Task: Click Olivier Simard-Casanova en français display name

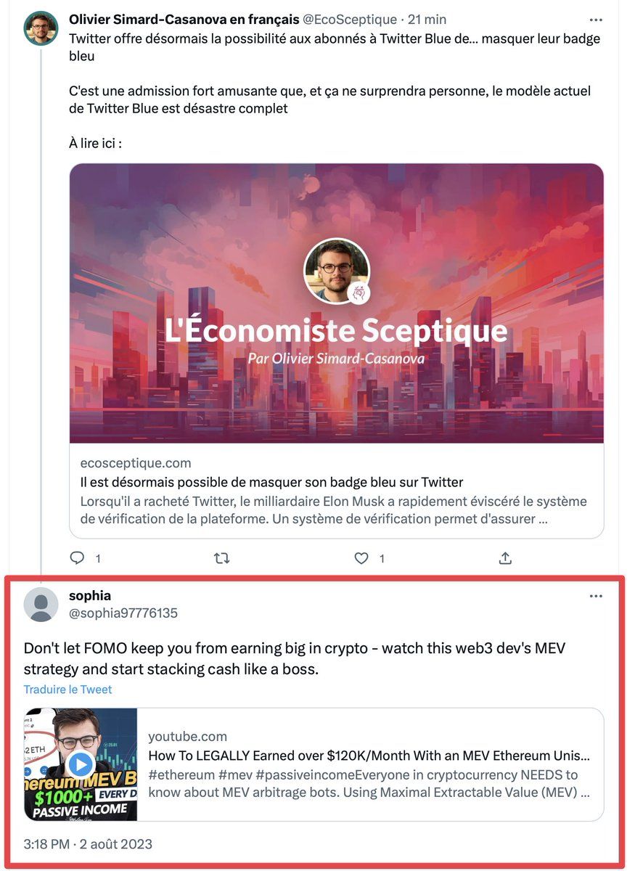Action: [x=184, y=20]
